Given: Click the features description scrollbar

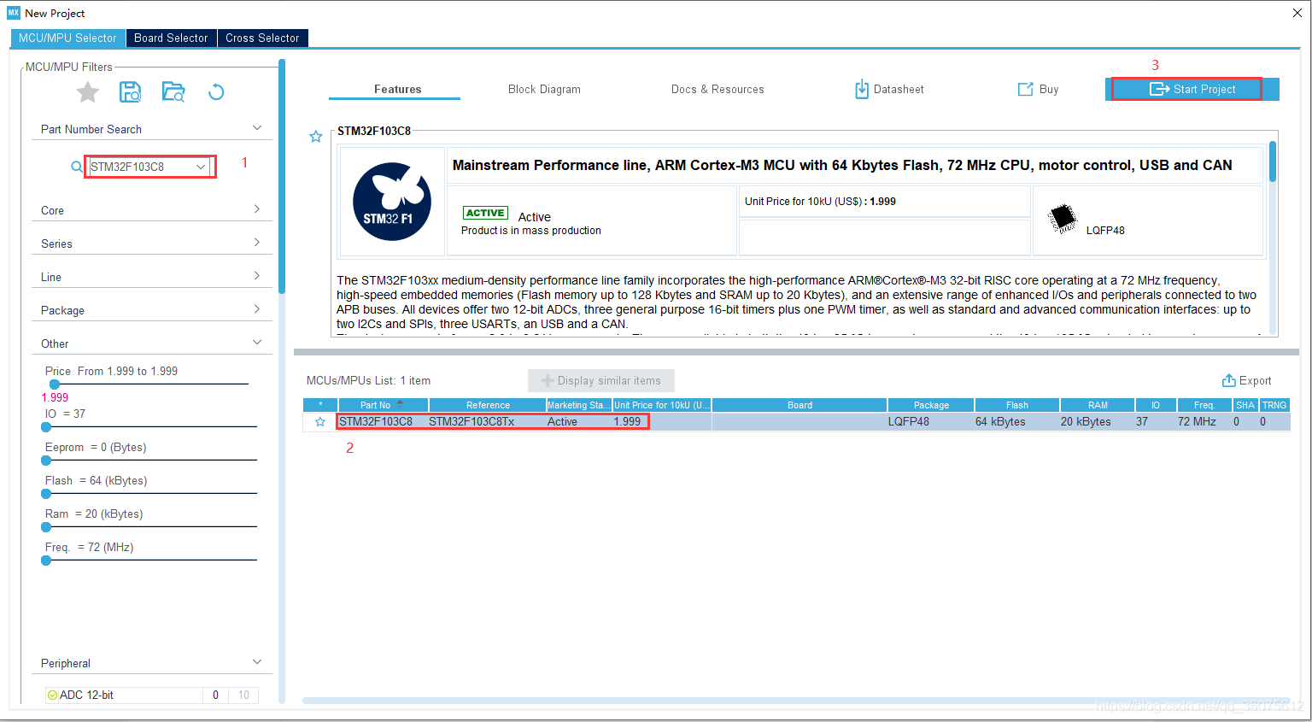Looking at the screenshot, I should 1273,162.
